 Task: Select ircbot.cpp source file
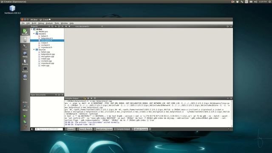tap(45, 59)
